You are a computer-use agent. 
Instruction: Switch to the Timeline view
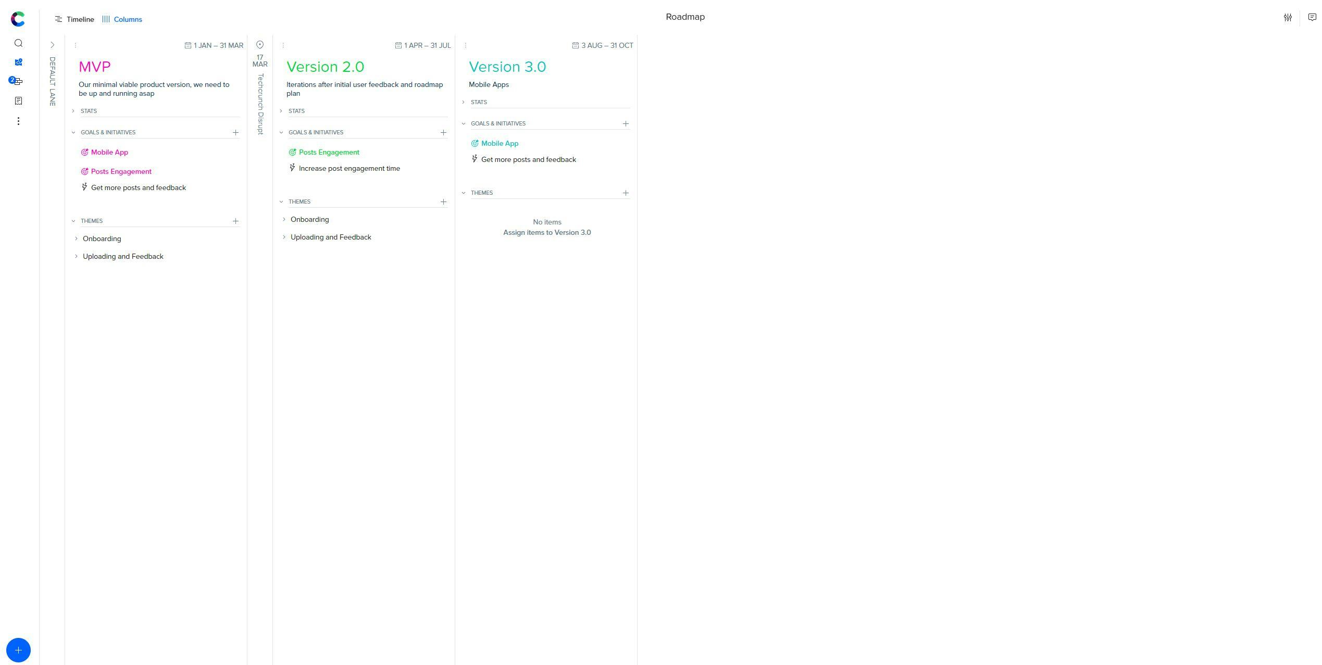click(74, 19)
